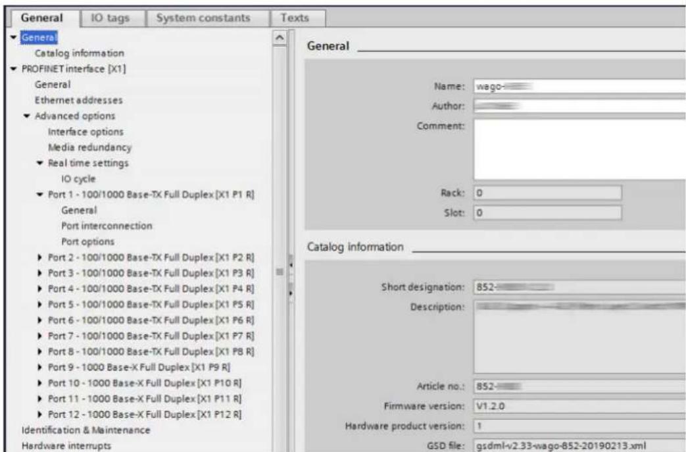The image size is (686, 452).
Task: Switch to the IO tags tab
Action: [x=110, y=18]
